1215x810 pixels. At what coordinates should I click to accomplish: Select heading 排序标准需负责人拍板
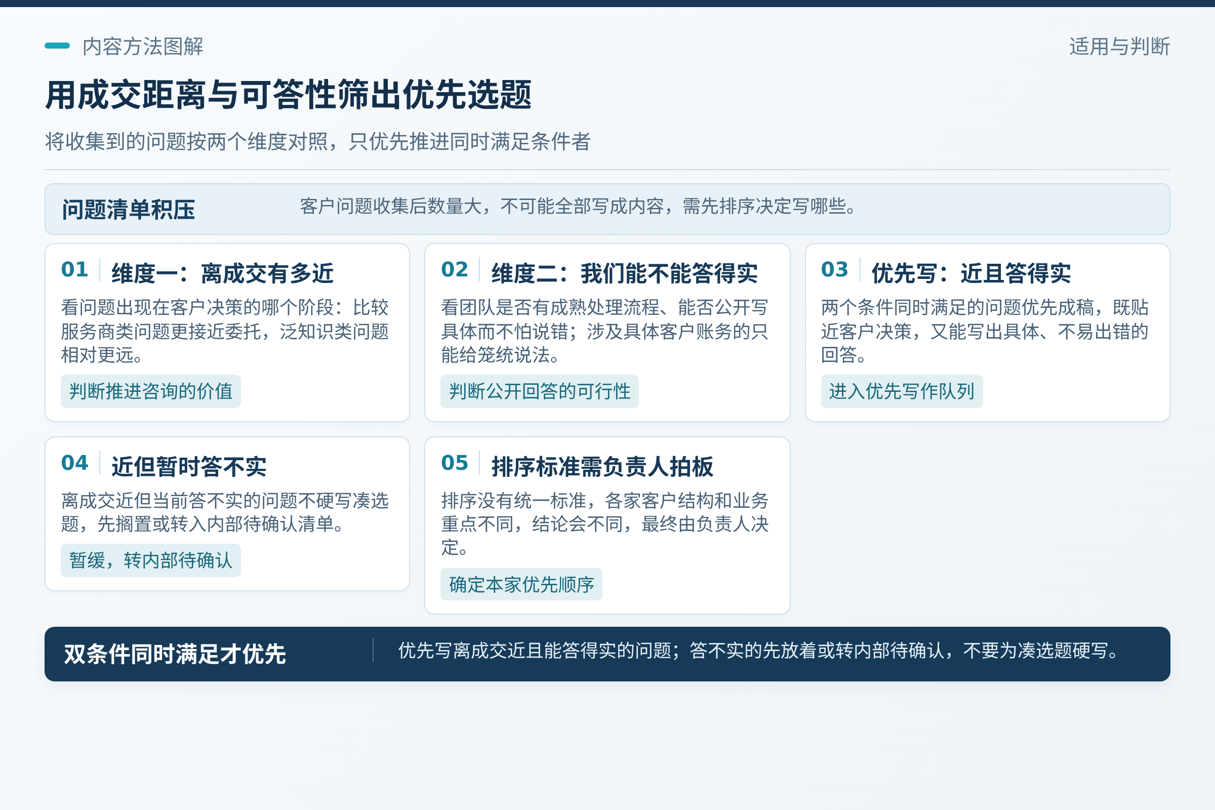coord(602,466)
